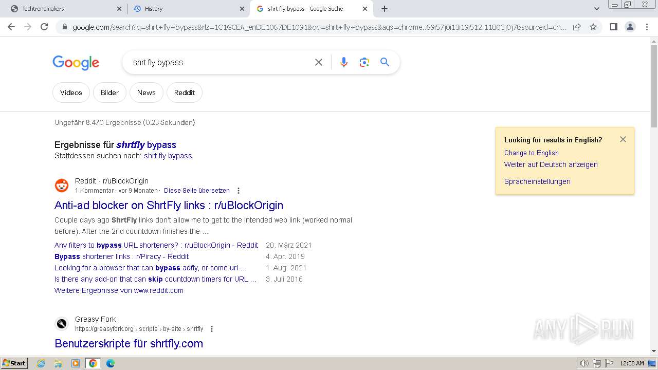
Task: Open the tab search dropdown arrow
Action: (x=597, y=9)
